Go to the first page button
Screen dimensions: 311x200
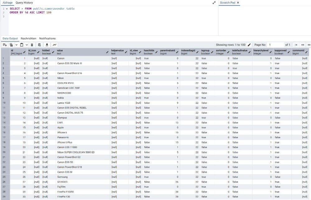pos(296,45)
